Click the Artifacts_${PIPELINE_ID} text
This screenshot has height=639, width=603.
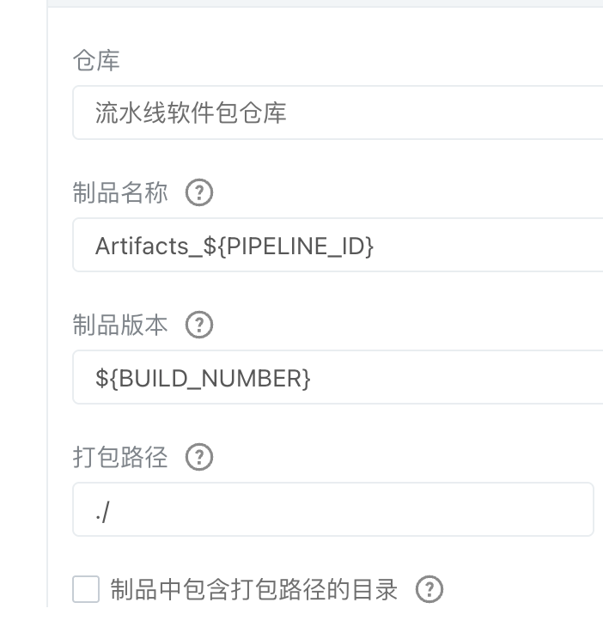tap(234, 246)
